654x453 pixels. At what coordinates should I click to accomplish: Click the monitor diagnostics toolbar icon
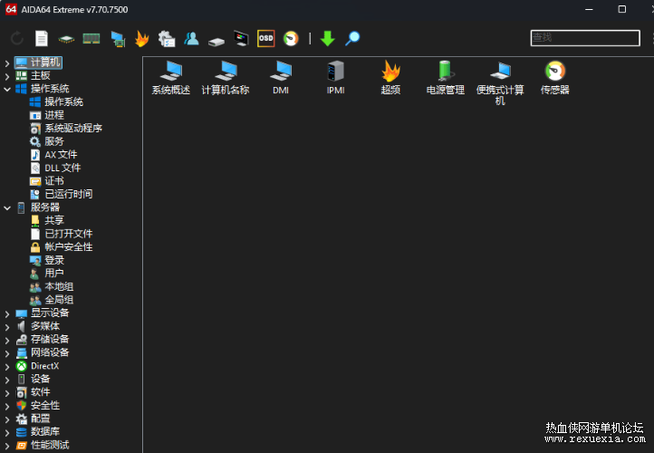point(241,38)
